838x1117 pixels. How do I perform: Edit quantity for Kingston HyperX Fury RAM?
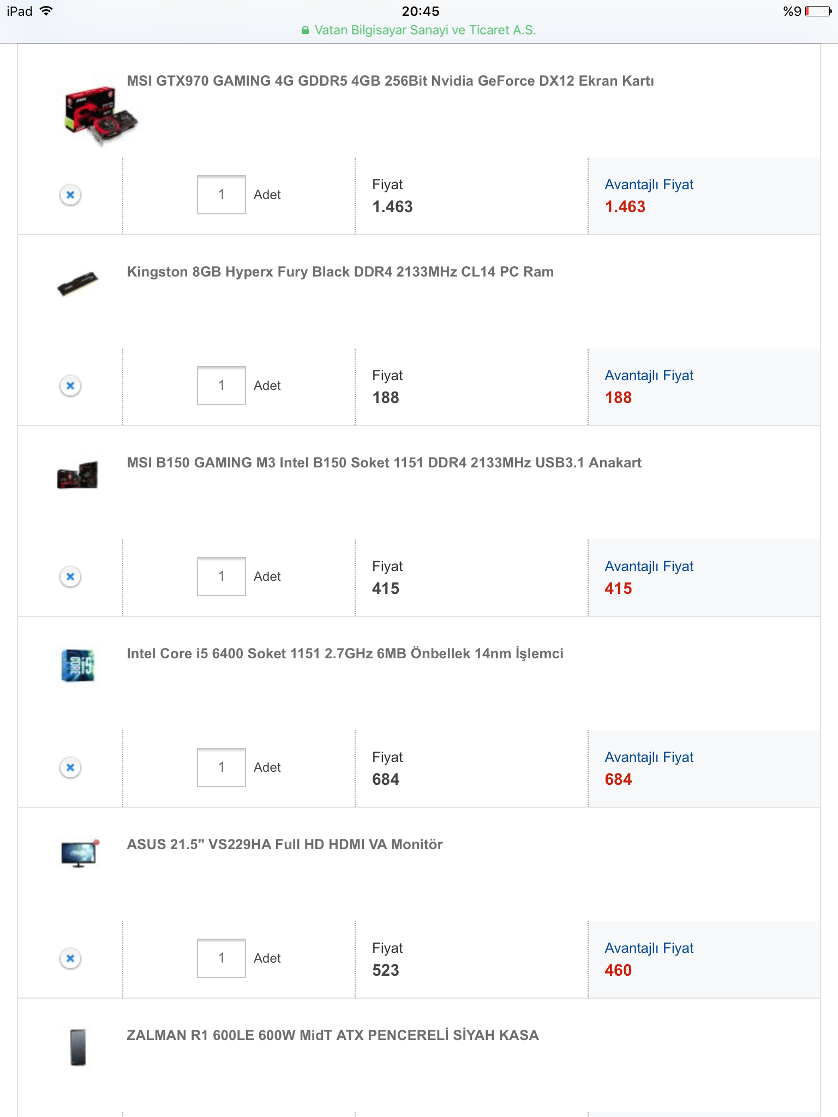(221, 386)
